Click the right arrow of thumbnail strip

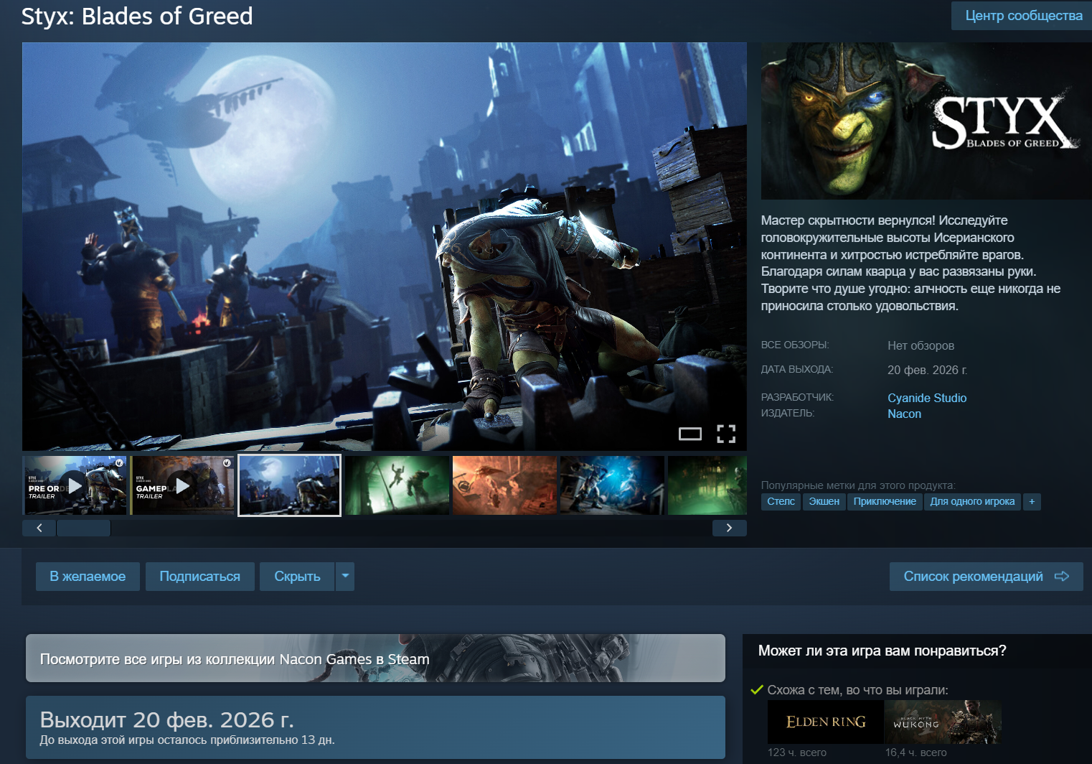(x=730, y=528)
